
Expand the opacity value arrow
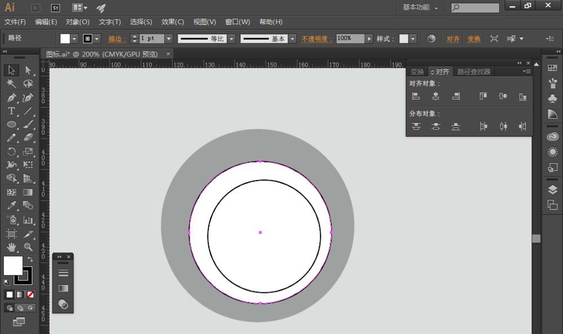tap(369, 38)
